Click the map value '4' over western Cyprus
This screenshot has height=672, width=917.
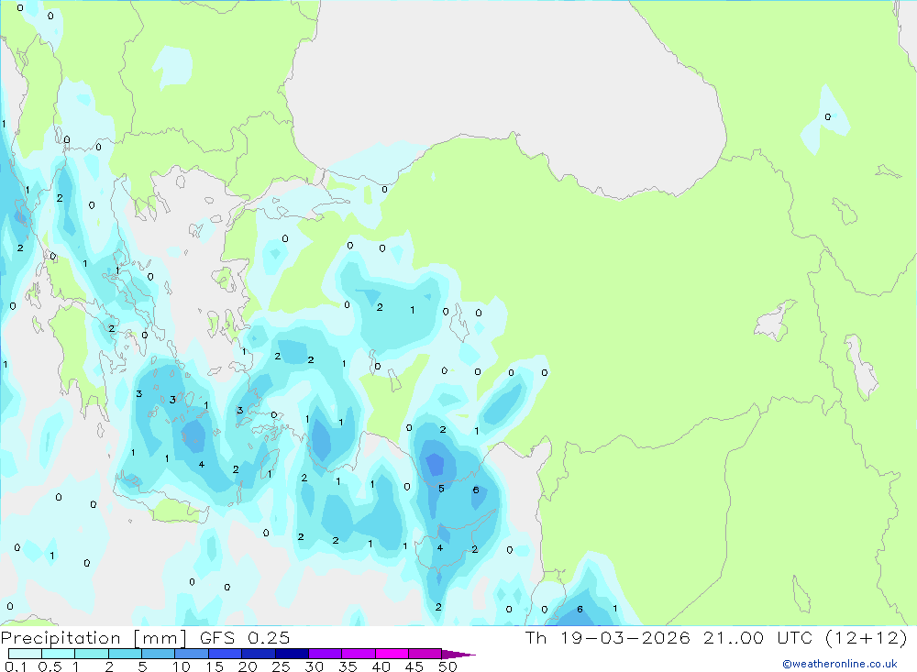(440, 547)
